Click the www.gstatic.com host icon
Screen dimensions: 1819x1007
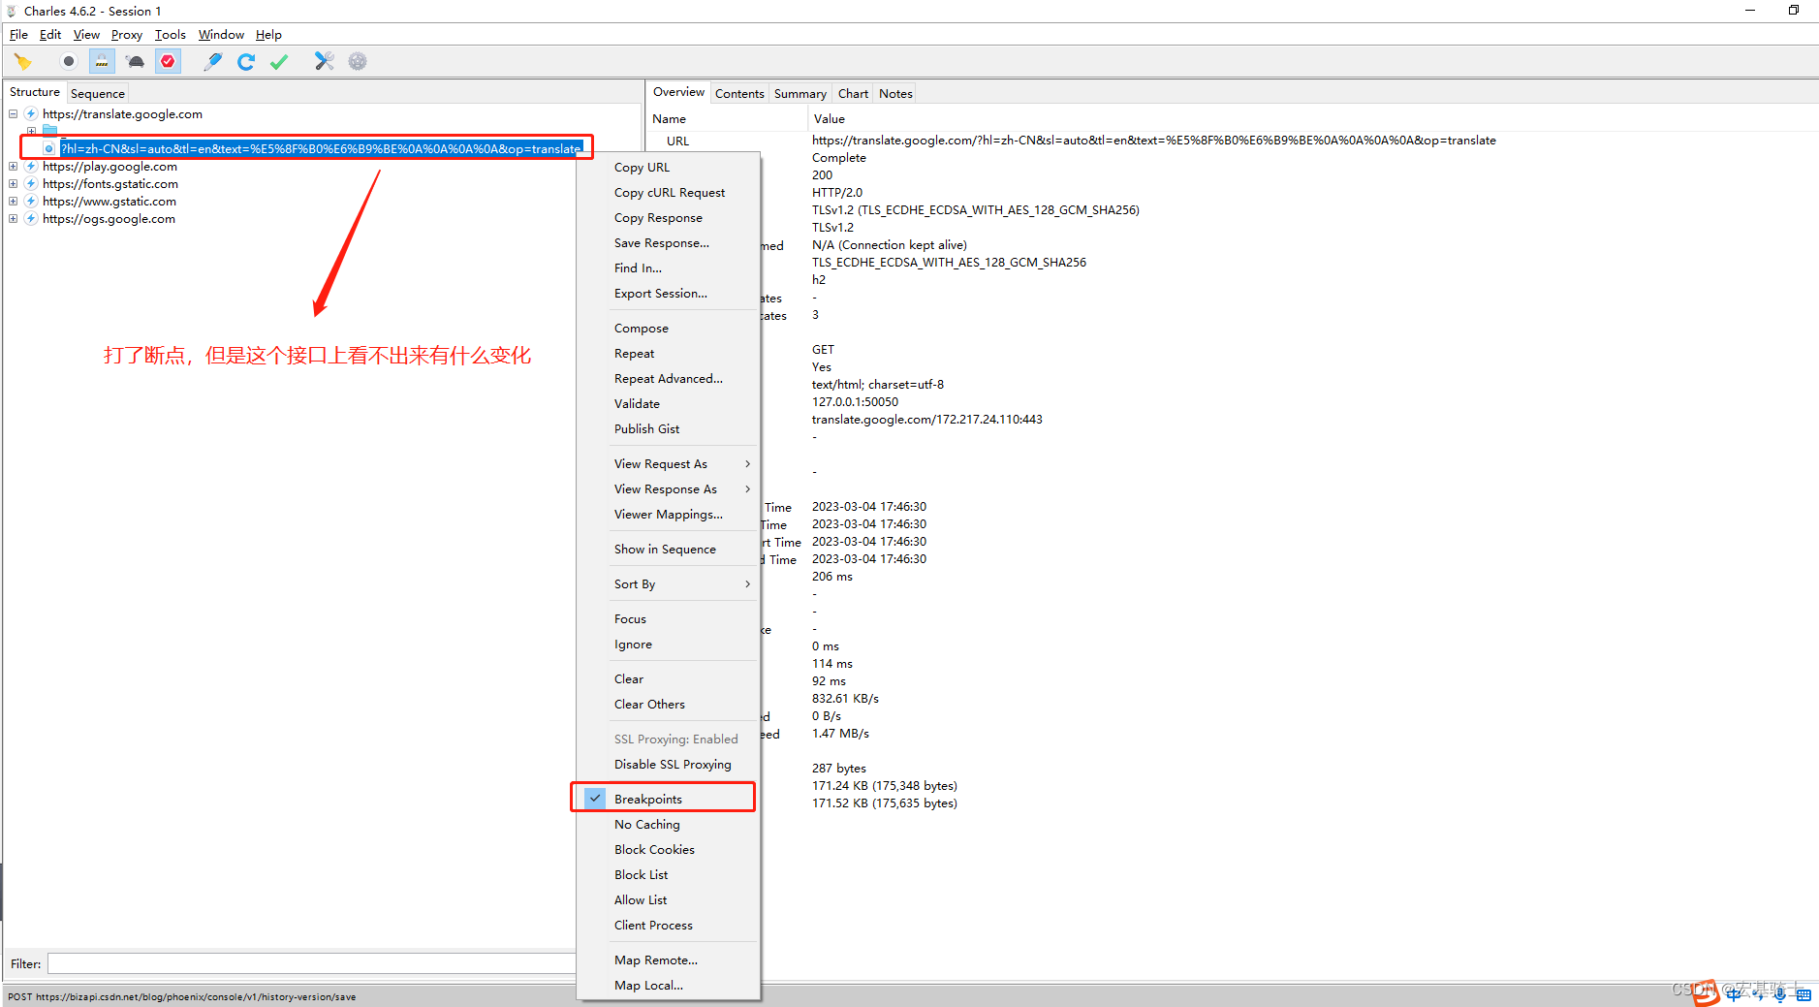click(31, 202)
